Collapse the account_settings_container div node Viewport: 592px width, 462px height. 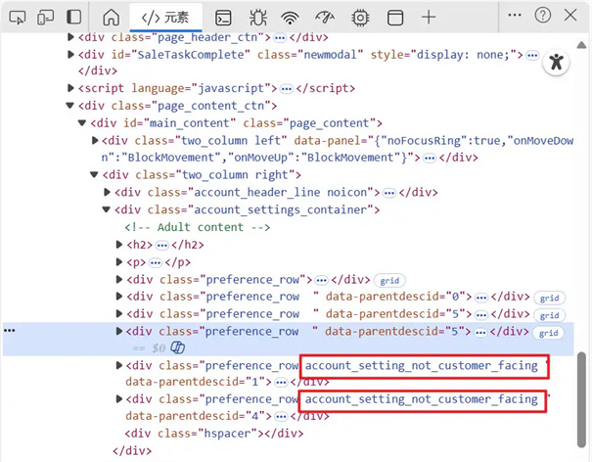point(106,209)
